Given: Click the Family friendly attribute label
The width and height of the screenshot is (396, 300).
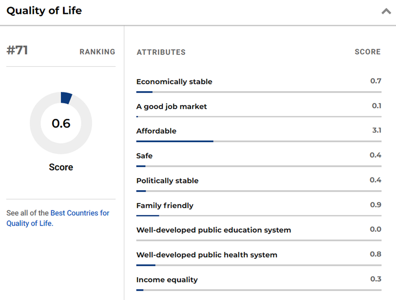Looking at the screenshot, I should pos(165,205).
